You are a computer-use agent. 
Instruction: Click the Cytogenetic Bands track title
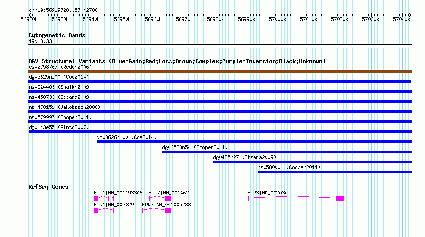[57, 35]
